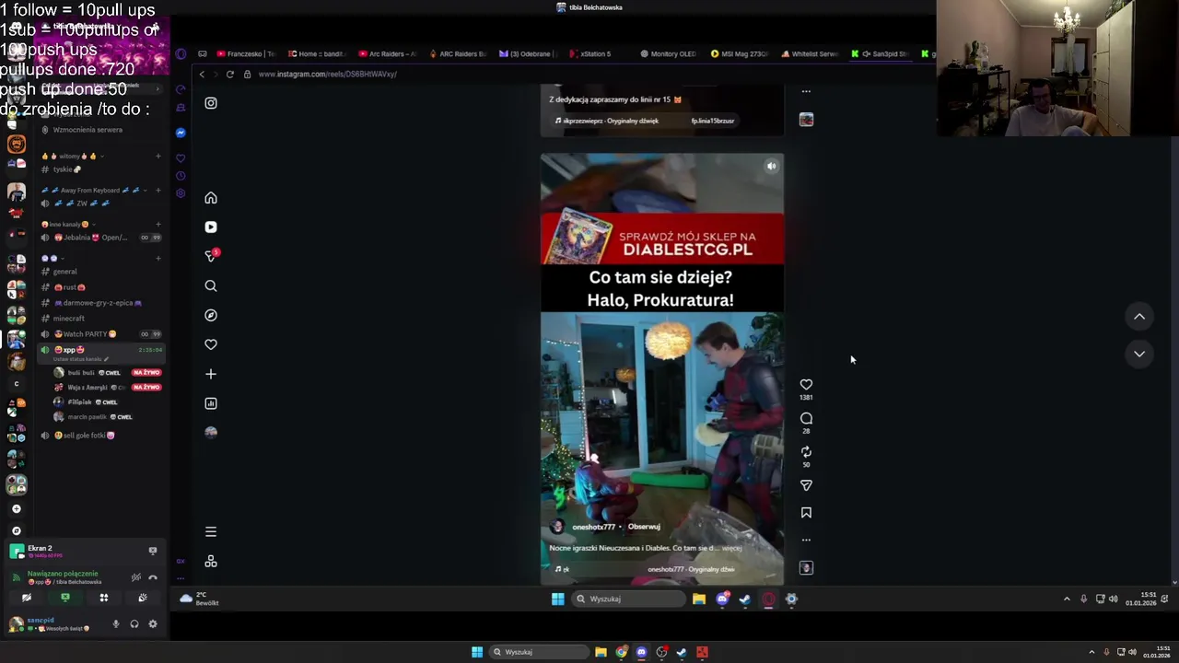The height and width of the screenshot is (663, 1179).
Task: Go back in the browser
Action: point(203,74)
